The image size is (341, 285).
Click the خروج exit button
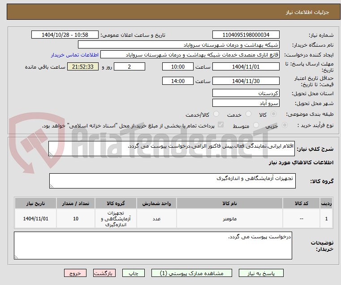[75, 273]
